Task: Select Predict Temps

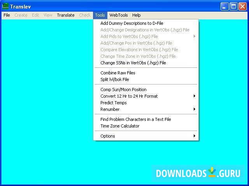Action: click(146, 103)
